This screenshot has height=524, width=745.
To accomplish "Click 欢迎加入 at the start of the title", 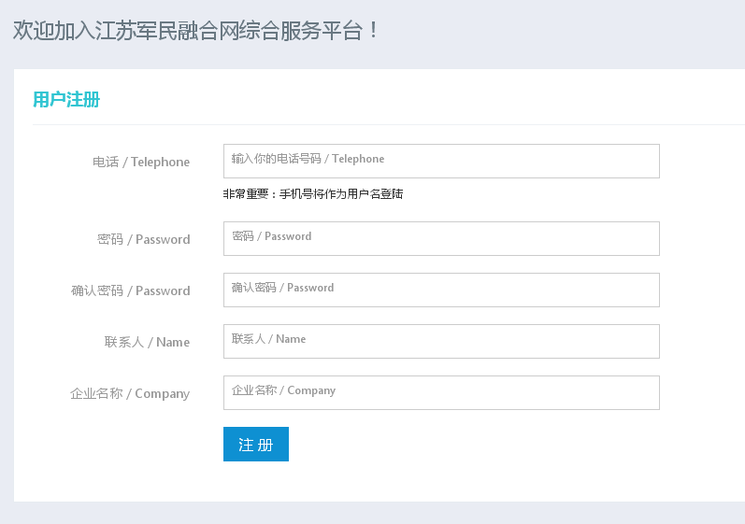I will click(53, 31).
